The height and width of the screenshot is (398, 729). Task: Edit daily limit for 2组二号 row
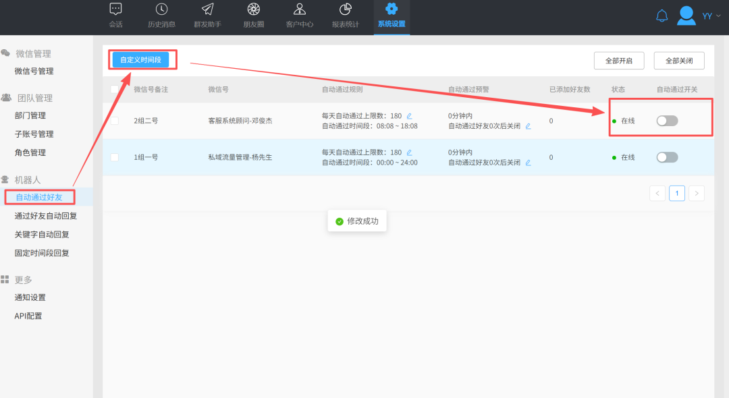pos(409,116)
